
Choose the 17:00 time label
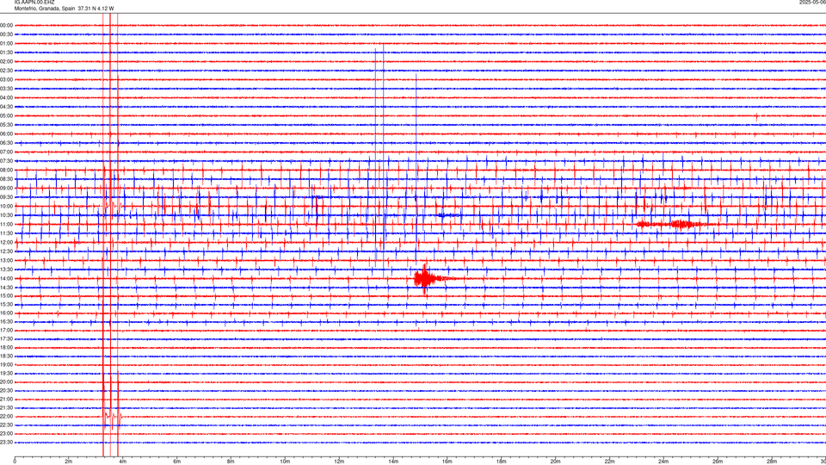click(7, 330)
